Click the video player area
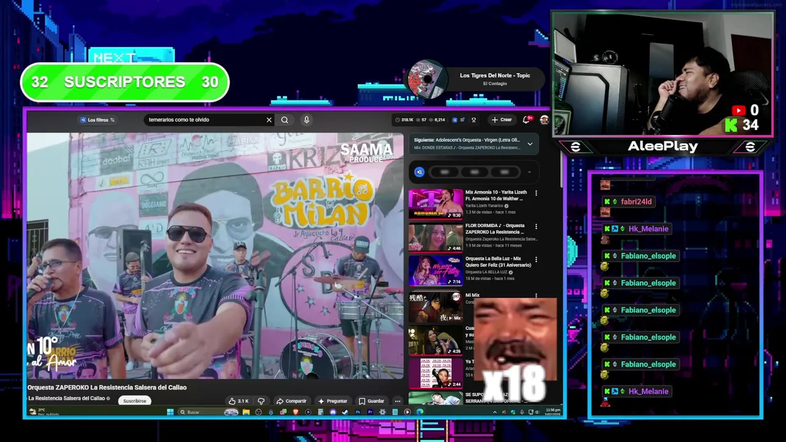This screenshot has width=786, height=442. coord(215,256)
